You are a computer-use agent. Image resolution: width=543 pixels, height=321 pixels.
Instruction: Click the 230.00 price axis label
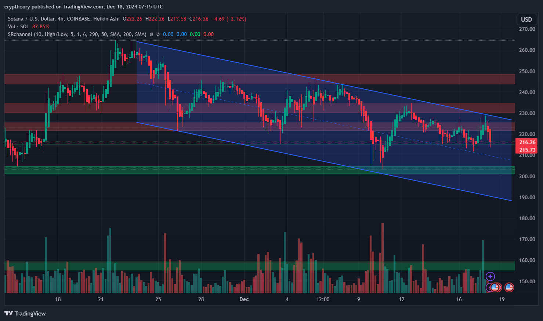pyautogui.click(x=527, y=113)
